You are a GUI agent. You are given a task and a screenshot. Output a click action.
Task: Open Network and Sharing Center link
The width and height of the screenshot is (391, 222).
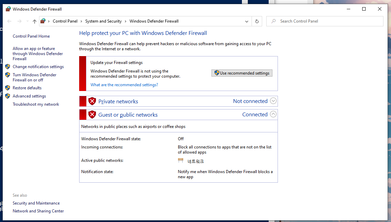point(38,211)
